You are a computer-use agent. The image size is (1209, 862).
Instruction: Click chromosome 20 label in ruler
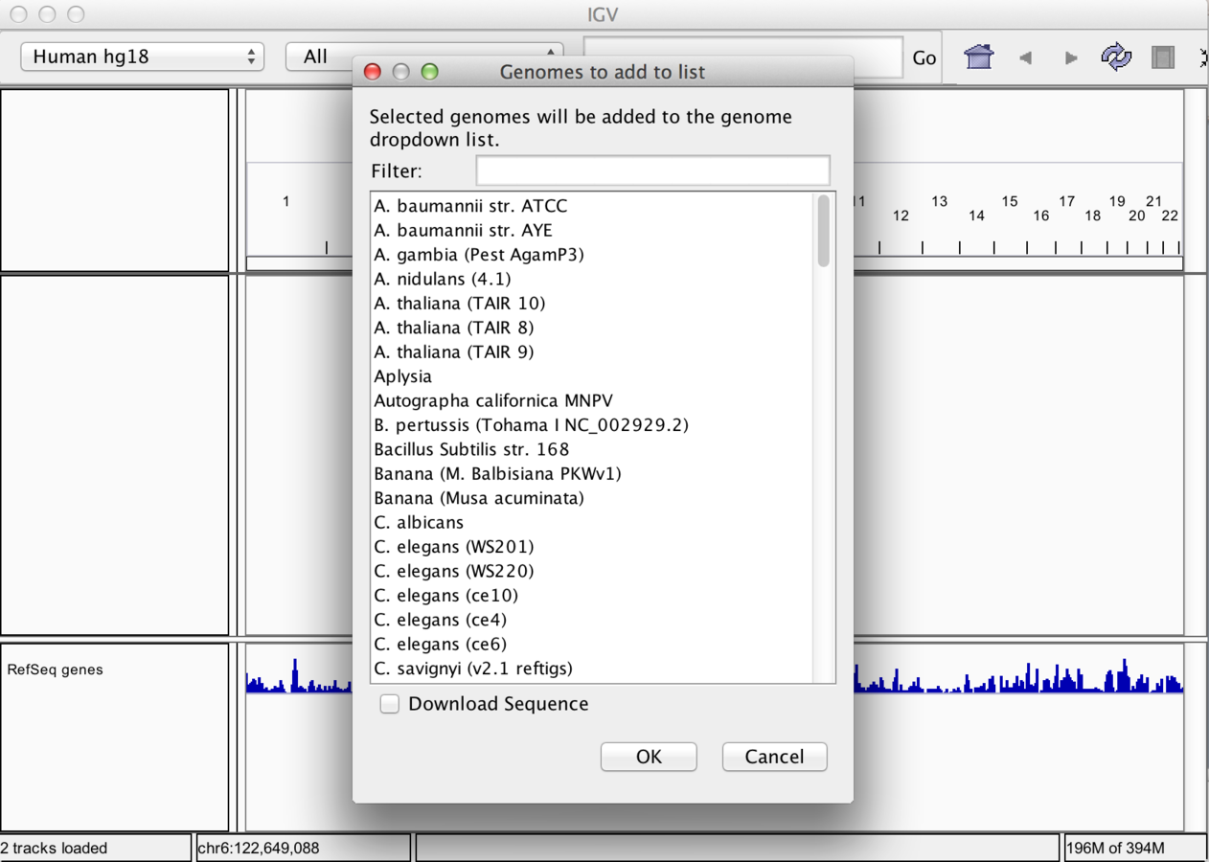point(1136,215)
